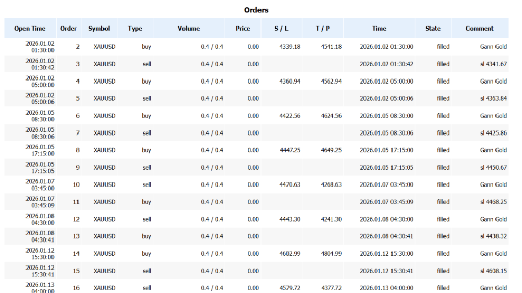This screenshot has height=293, width=522.
Task: Click the Open Time column header
Action: coord(30,29)
